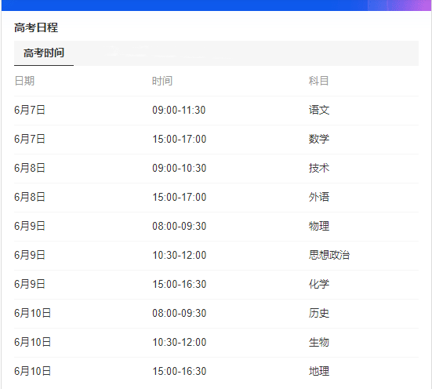This screenshot has width=432, height=389.
Task: Click the 地理 subject entry
Action: click(319, 371)
